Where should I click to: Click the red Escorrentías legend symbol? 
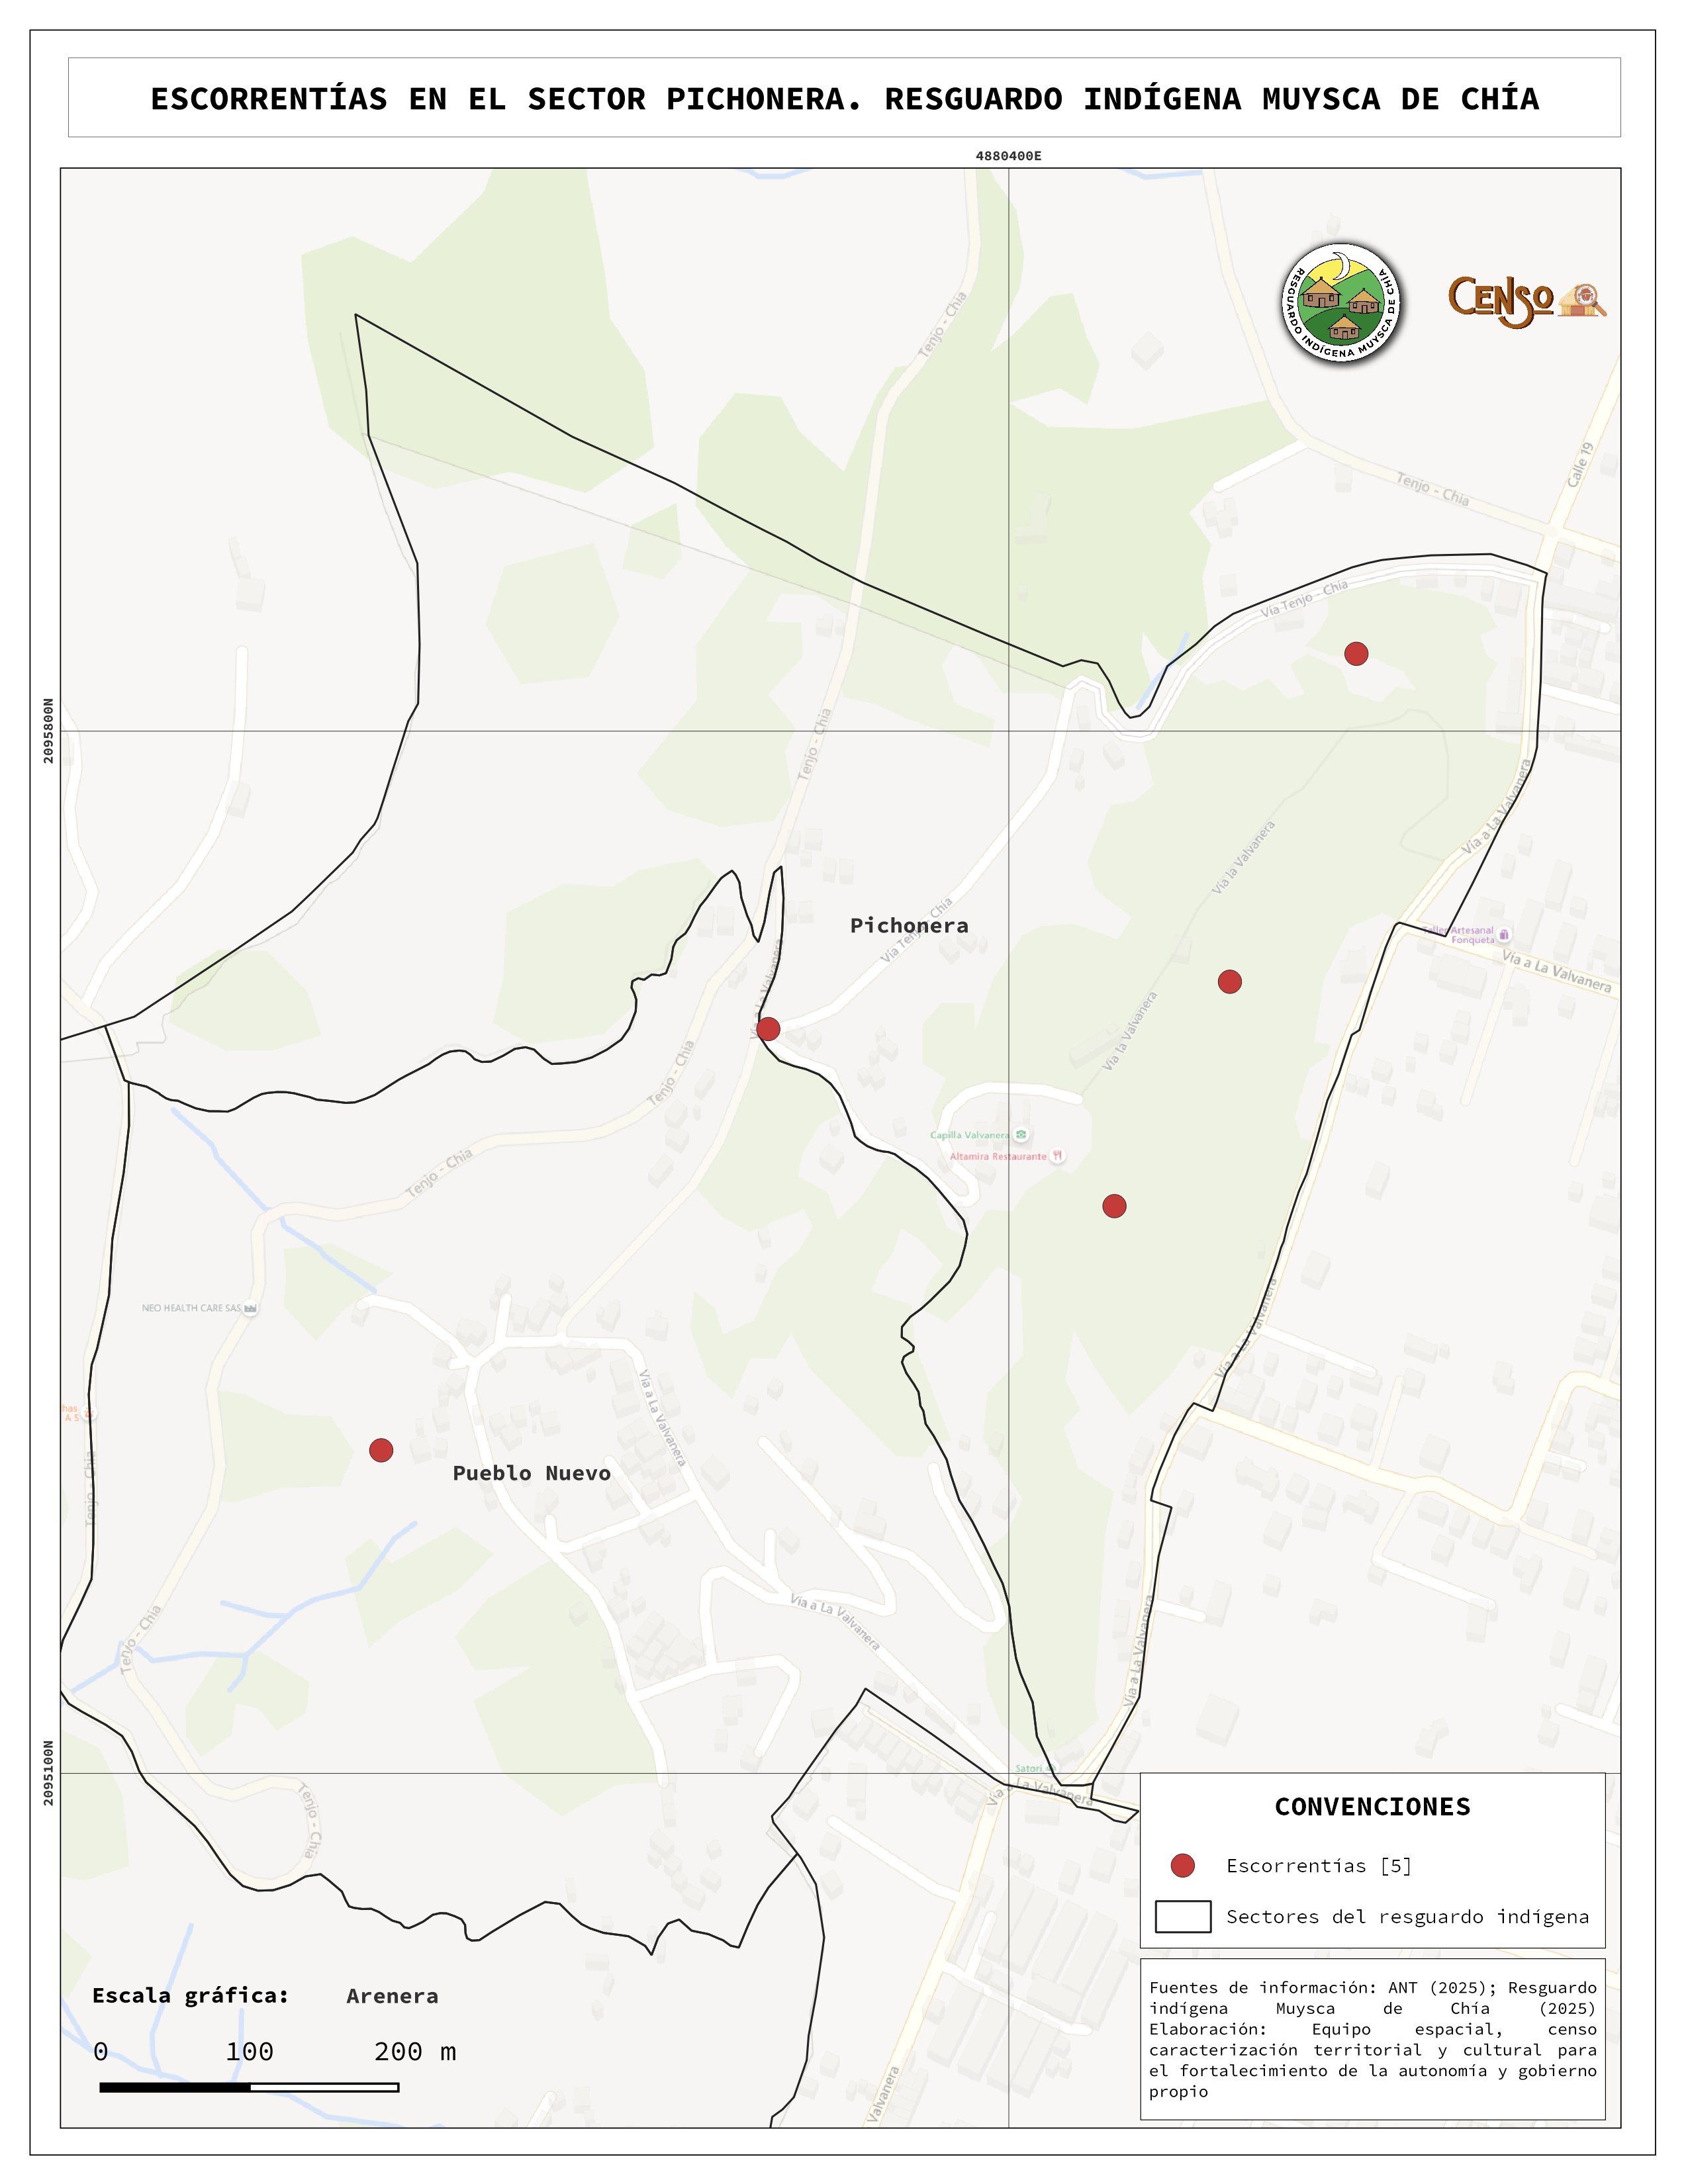coord(1182,1865)
